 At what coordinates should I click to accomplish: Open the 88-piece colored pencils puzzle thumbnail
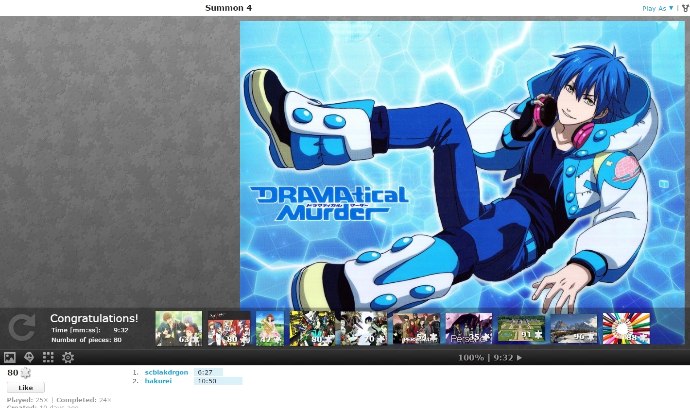click(626, 328)
